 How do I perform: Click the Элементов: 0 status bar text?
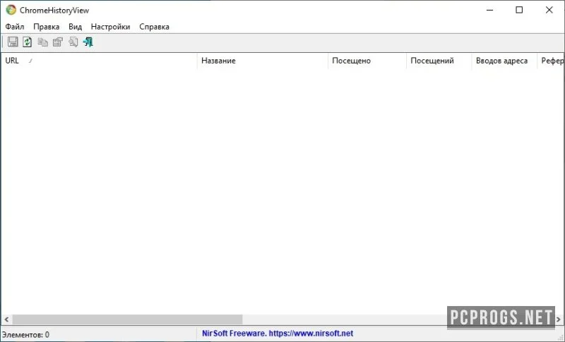pyautogui.click(x=25, y=335)
